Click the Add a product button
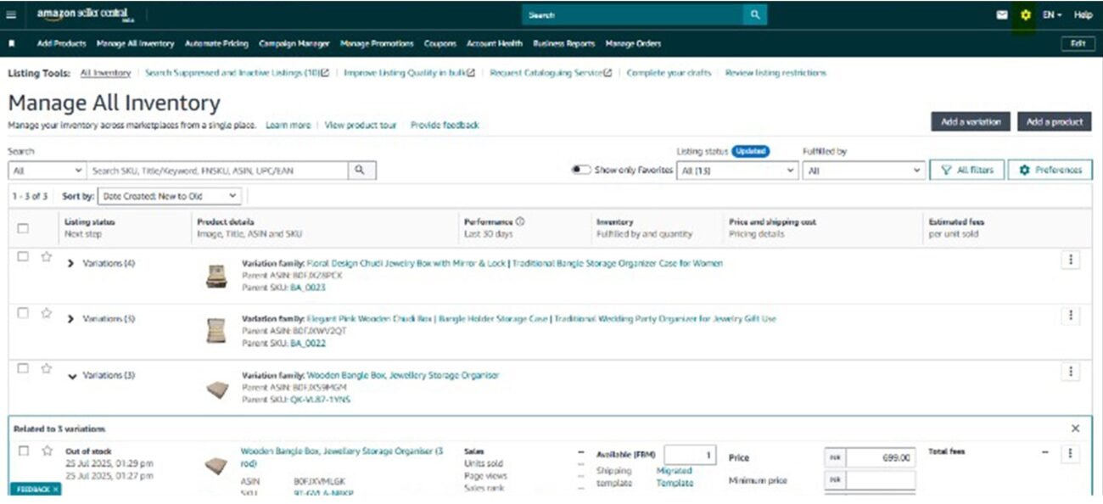1103x504 pixels. (1055, 122)
